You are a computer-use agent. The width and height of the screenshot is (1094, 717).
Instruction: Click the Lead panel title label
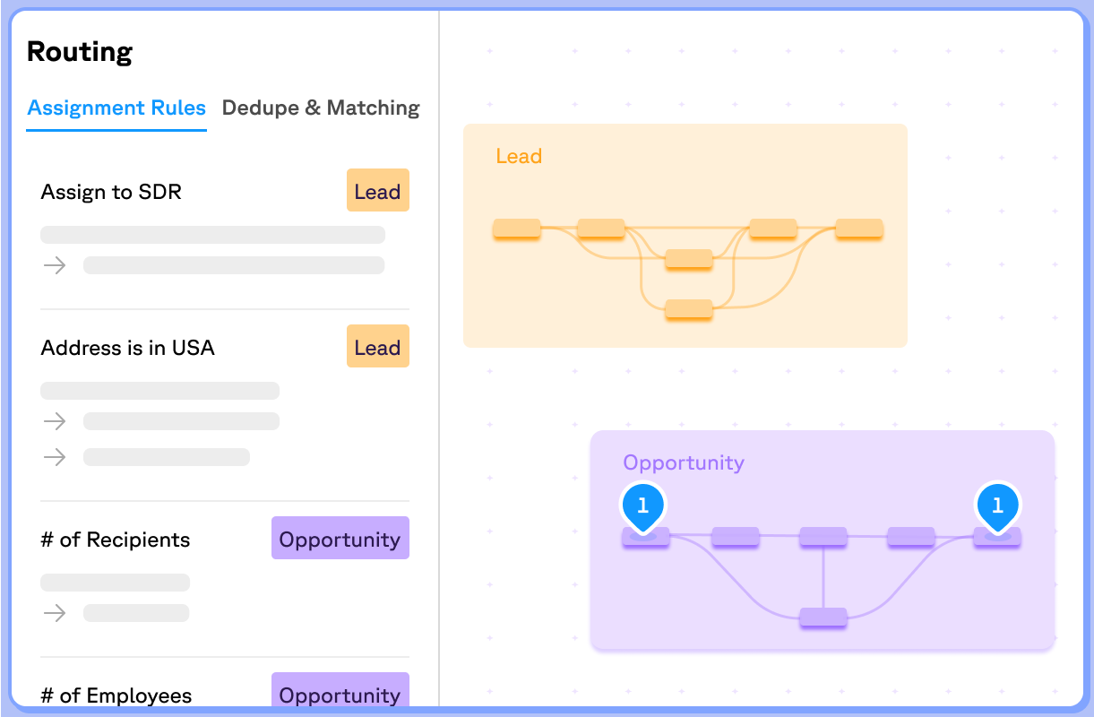pos(520,156)
